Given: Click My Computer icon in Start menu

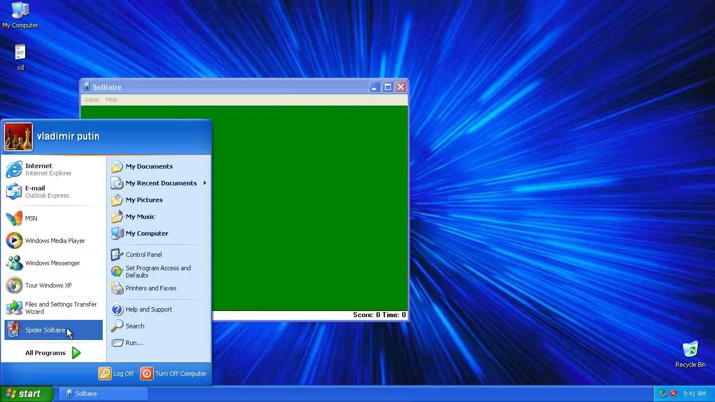Looking at the screenshot, I should 116,233.
